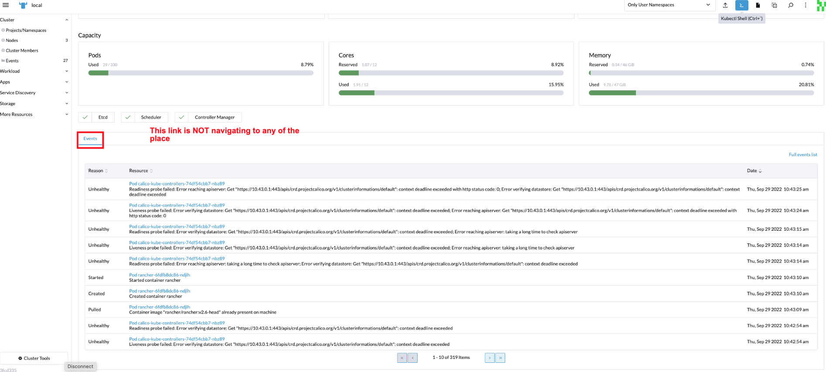Sort events by Reason column
Screen dimensions: 826x372
[98, 171]
